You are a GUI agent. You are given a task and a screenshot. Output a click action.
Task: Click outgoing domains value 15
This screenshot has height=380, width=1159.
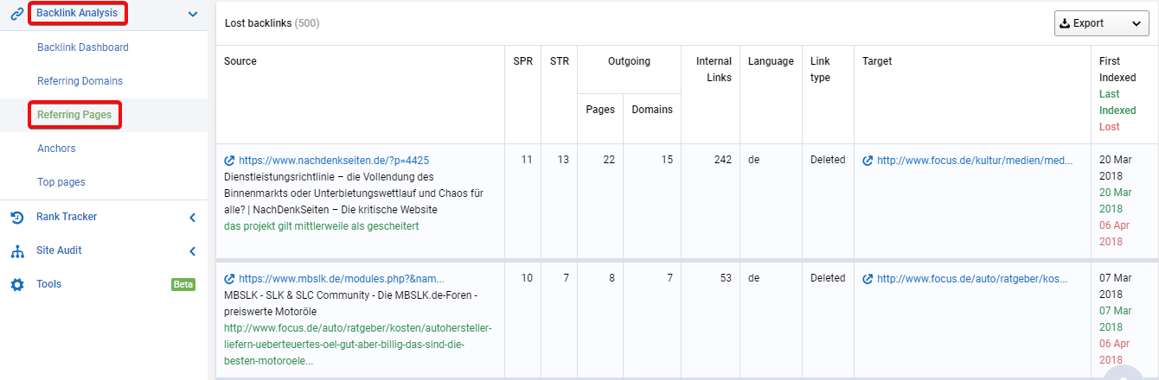click(x=668, y=160)
